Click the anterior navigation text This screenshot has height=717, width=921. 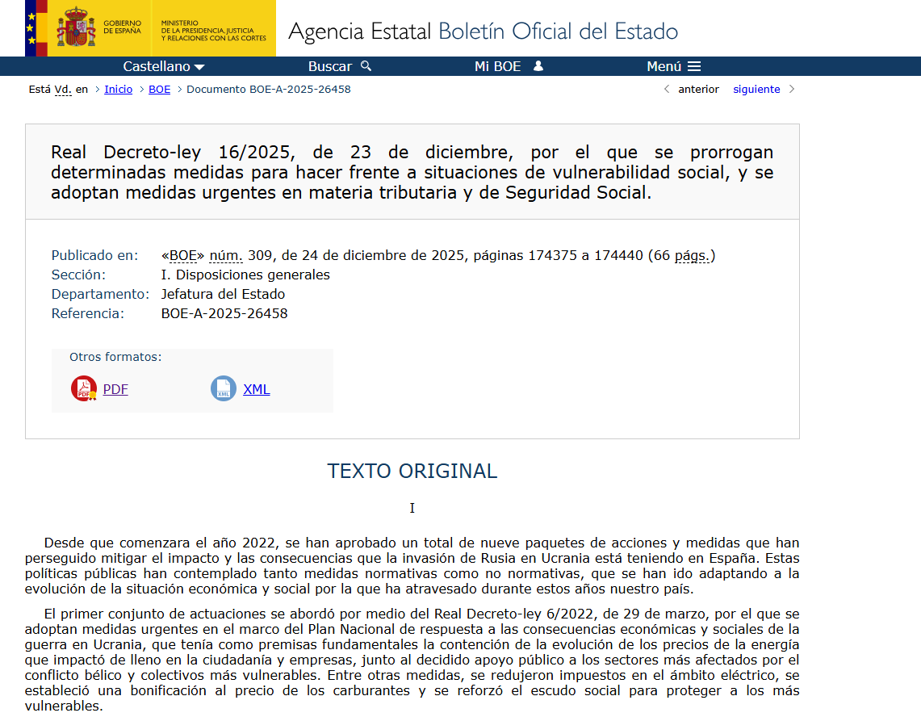[698, 90]
